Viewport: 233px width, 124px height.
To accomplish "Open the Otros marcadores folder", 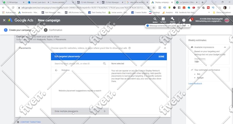I will click(222, 13).
